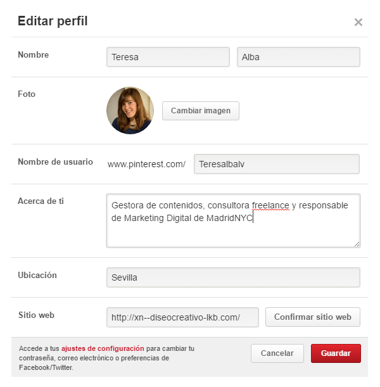
Task: Click the Editar perfil heading
Action: point(53,21)
